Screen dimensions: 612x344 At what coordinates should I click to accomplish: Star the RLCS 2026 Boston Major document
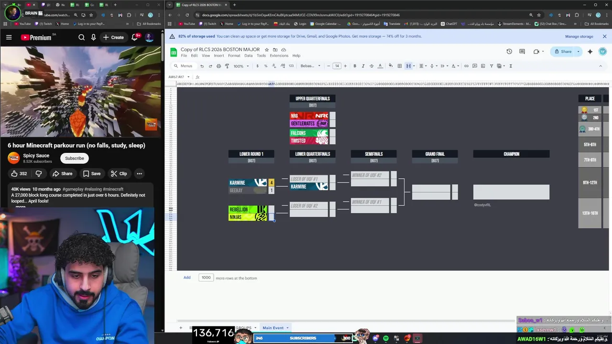[x=267, y=50]
